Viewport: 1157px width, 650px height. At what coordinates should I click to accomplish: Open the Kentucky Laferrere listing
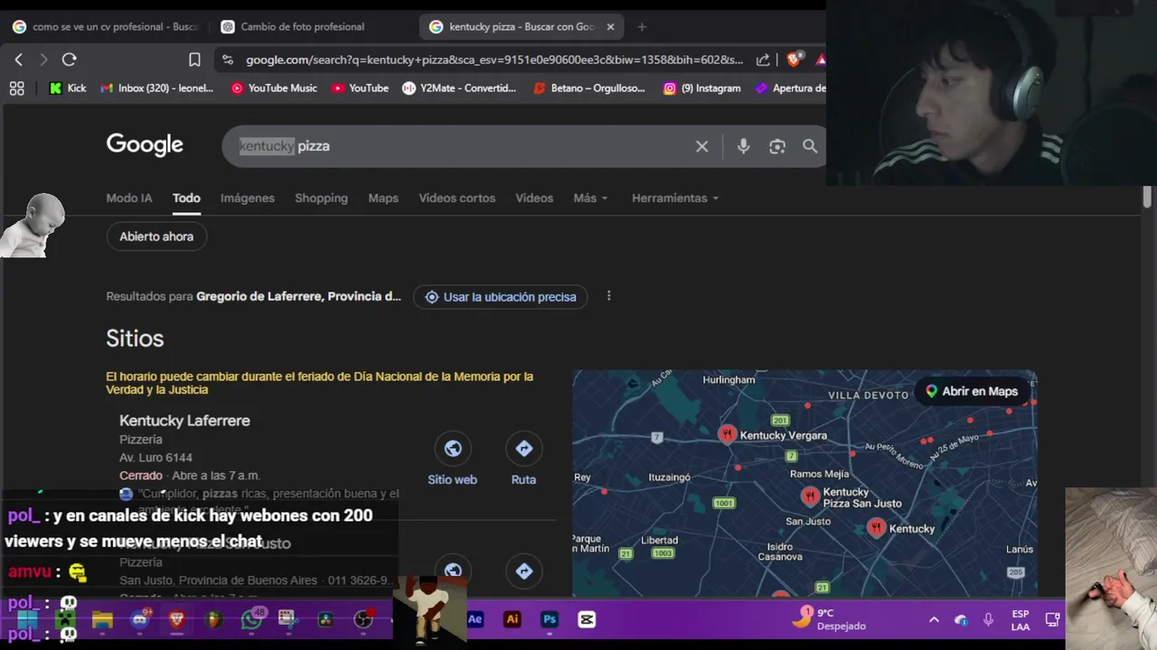[184, 421]
